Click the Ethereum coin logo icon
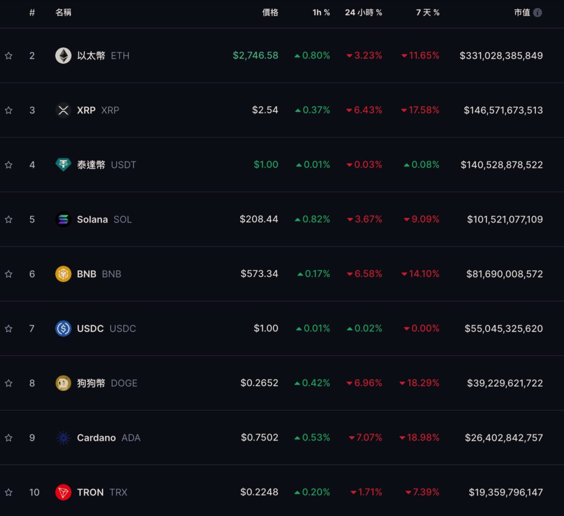Image resolution: width=564 pixels, height=516 pixels. point(63,56)
